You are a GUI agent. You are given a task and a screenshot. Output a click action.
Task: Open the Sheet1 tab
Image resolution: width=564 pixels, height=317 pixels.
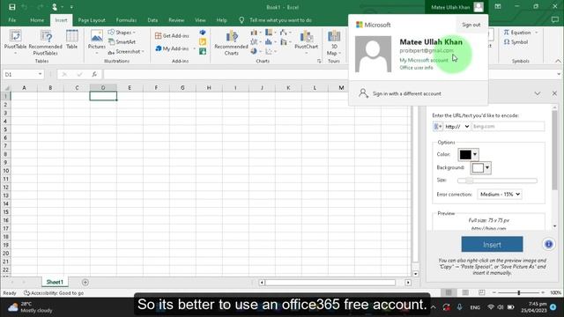point(55,282)
